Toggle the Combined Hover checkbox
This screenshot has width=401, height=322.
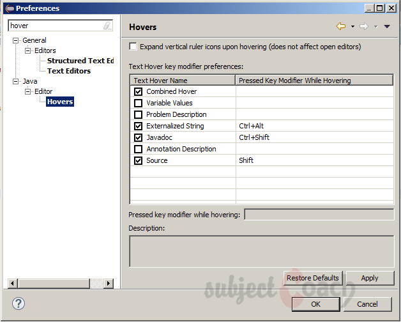(x=138, y=91)
